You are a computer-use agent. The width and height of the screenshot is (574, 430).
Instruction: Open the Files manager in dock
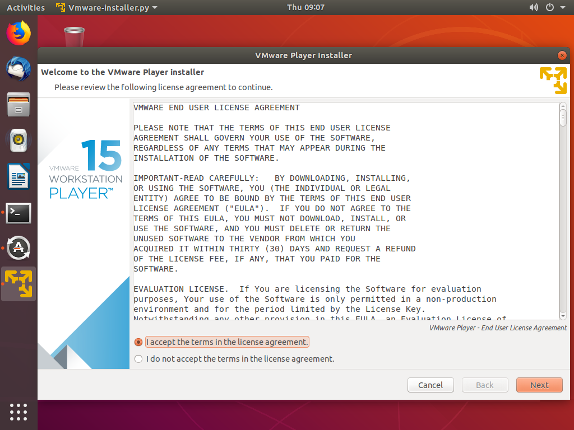[18, 105]
